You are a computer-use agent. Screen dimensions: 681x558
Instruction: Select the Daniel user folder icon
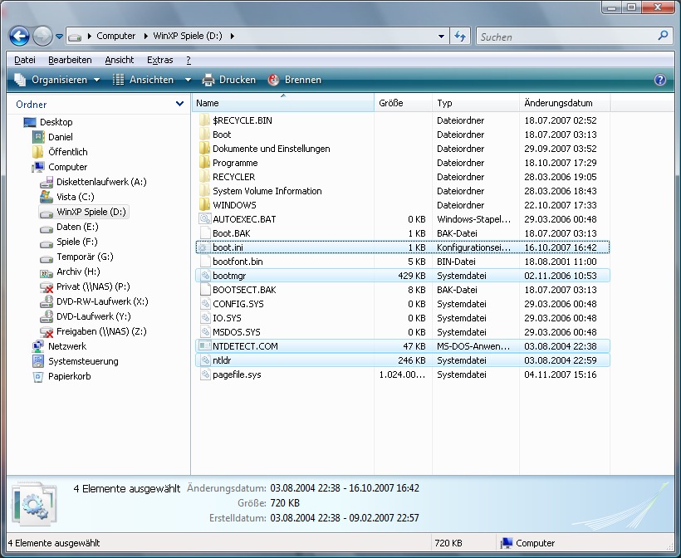(38, 137)
